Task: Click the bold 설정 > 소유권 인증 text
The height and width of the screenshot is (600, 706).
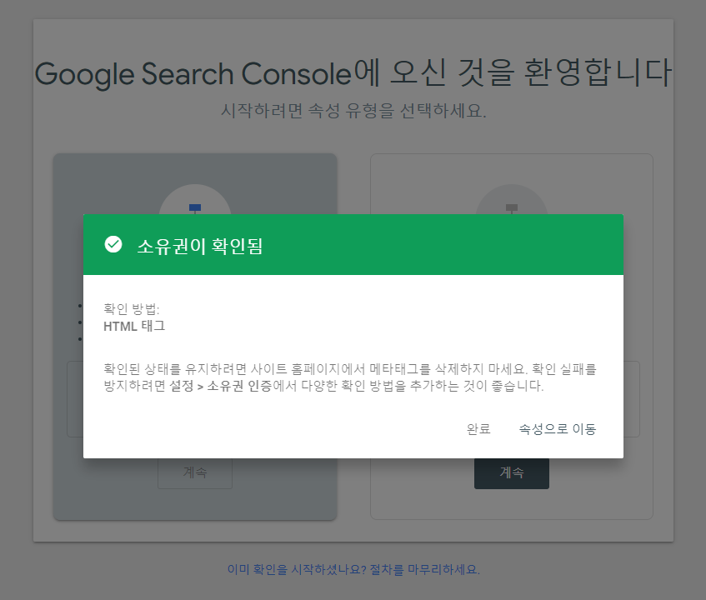Action: tap(221, 386)
